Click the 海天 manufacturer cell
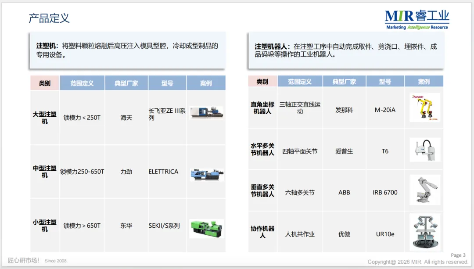 pos(126,118)
